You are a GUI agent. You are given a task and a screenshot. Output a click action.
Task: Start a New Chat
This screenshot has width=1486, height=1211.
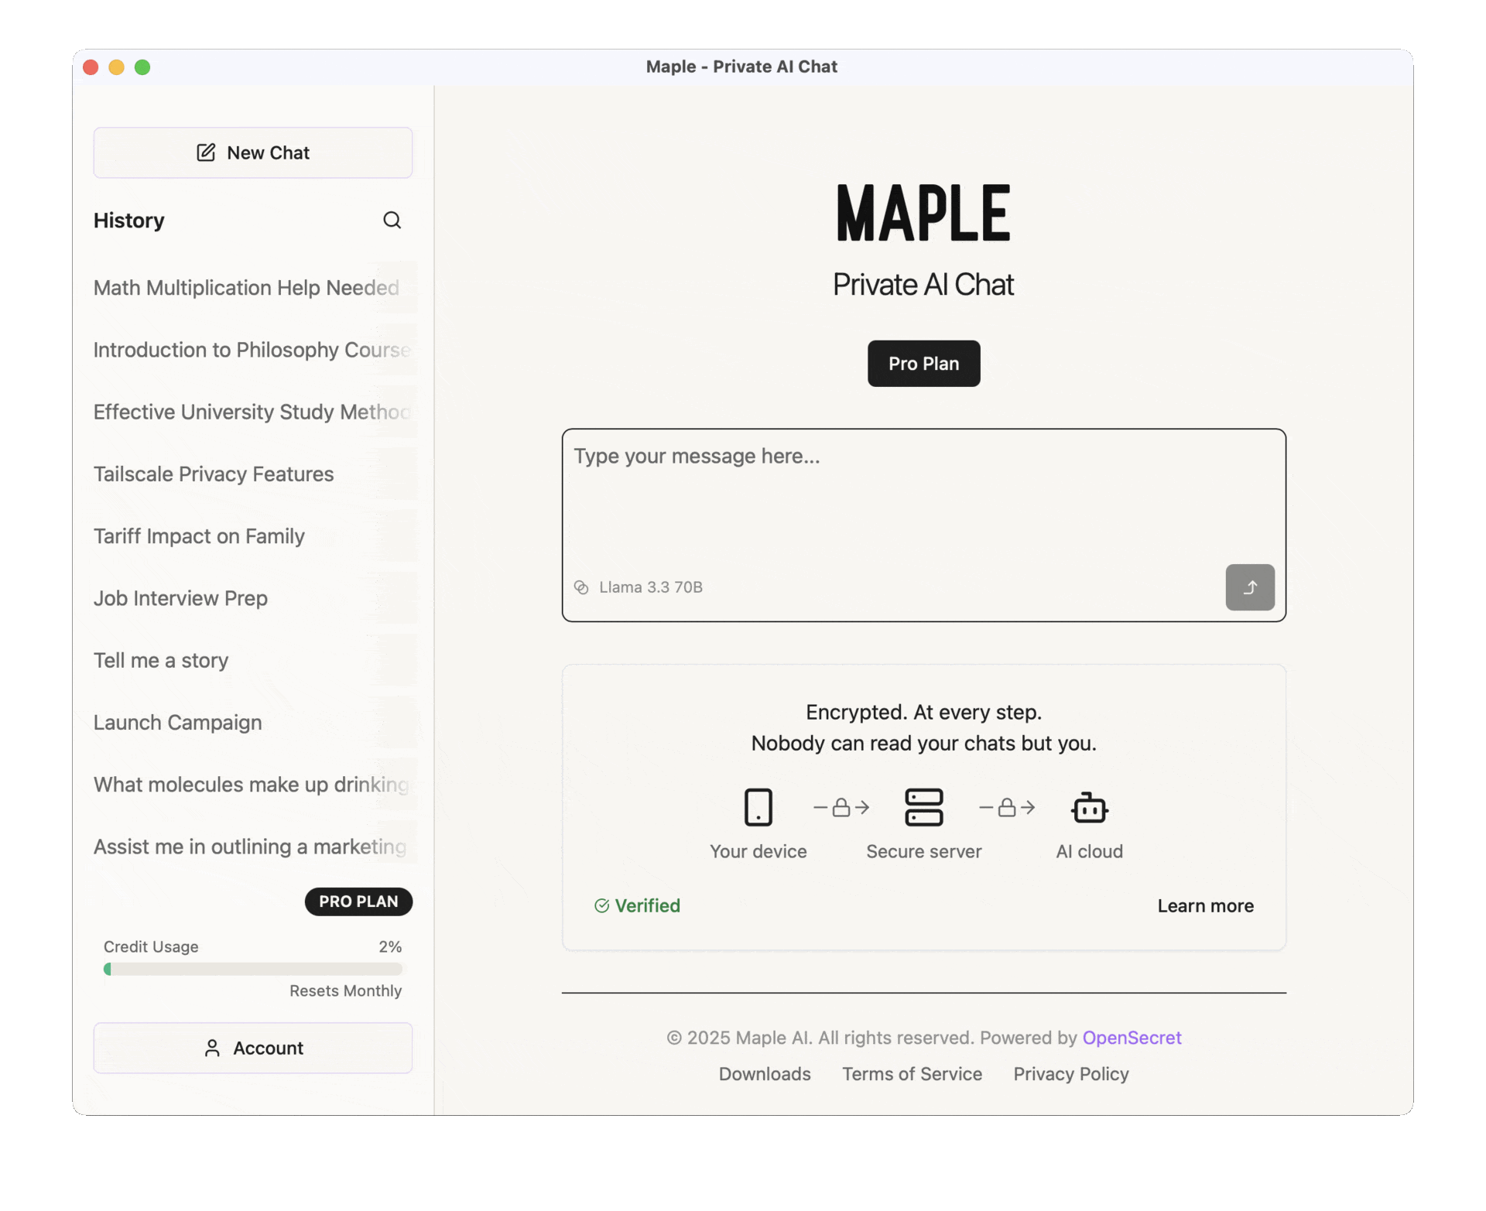pyautogui.click(x=253, y=152)
